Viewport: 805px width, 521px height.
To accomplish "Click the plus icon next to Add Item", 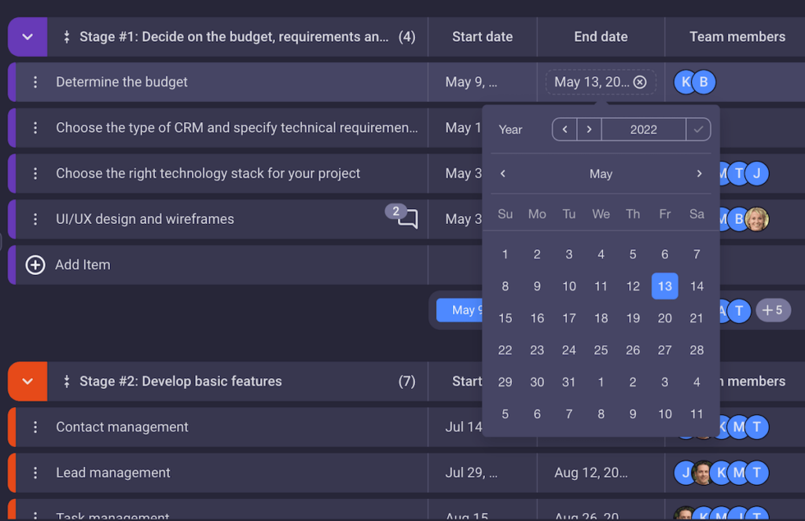I will pos(35,265).
